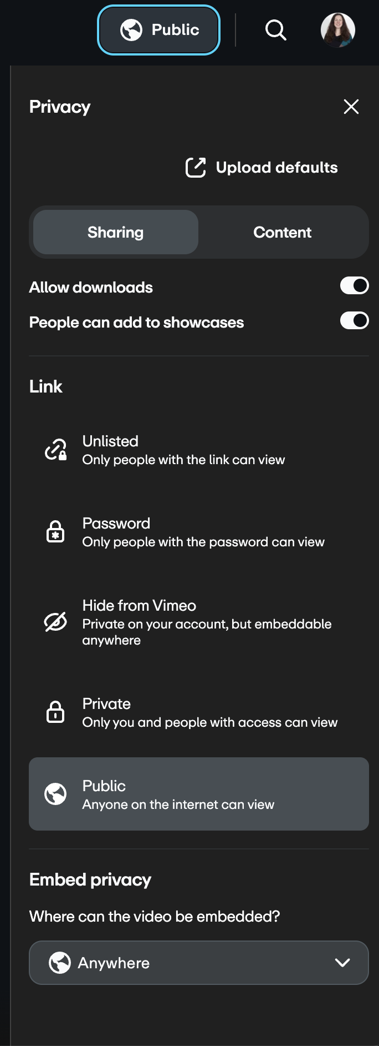Open the Anywhere embed dropdown

point(188,963)
